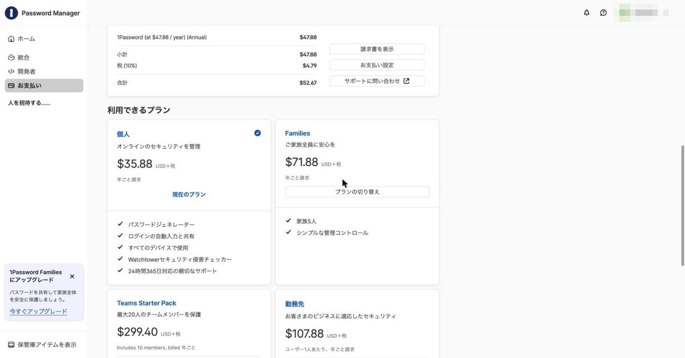
Task: Click the 勤務先 plan title
Action: tap(295, 304)
